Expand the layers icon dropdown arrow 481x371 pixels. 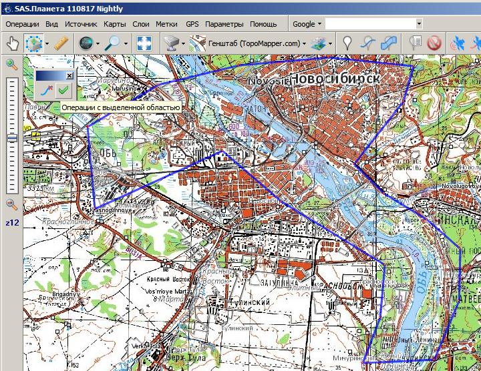[x=330, y=43]
